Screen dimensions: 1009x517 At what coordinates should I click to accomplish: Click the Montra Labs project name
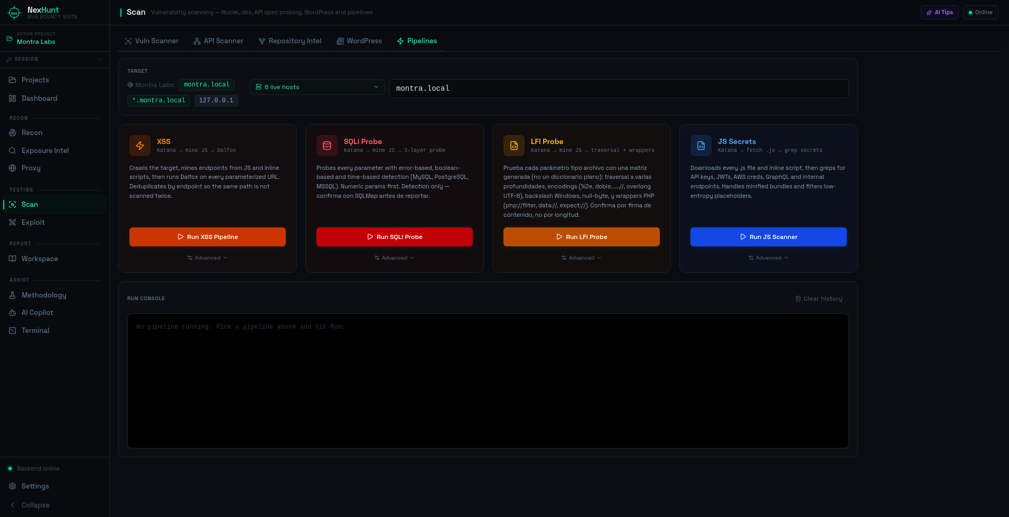(x=36, y=42)
